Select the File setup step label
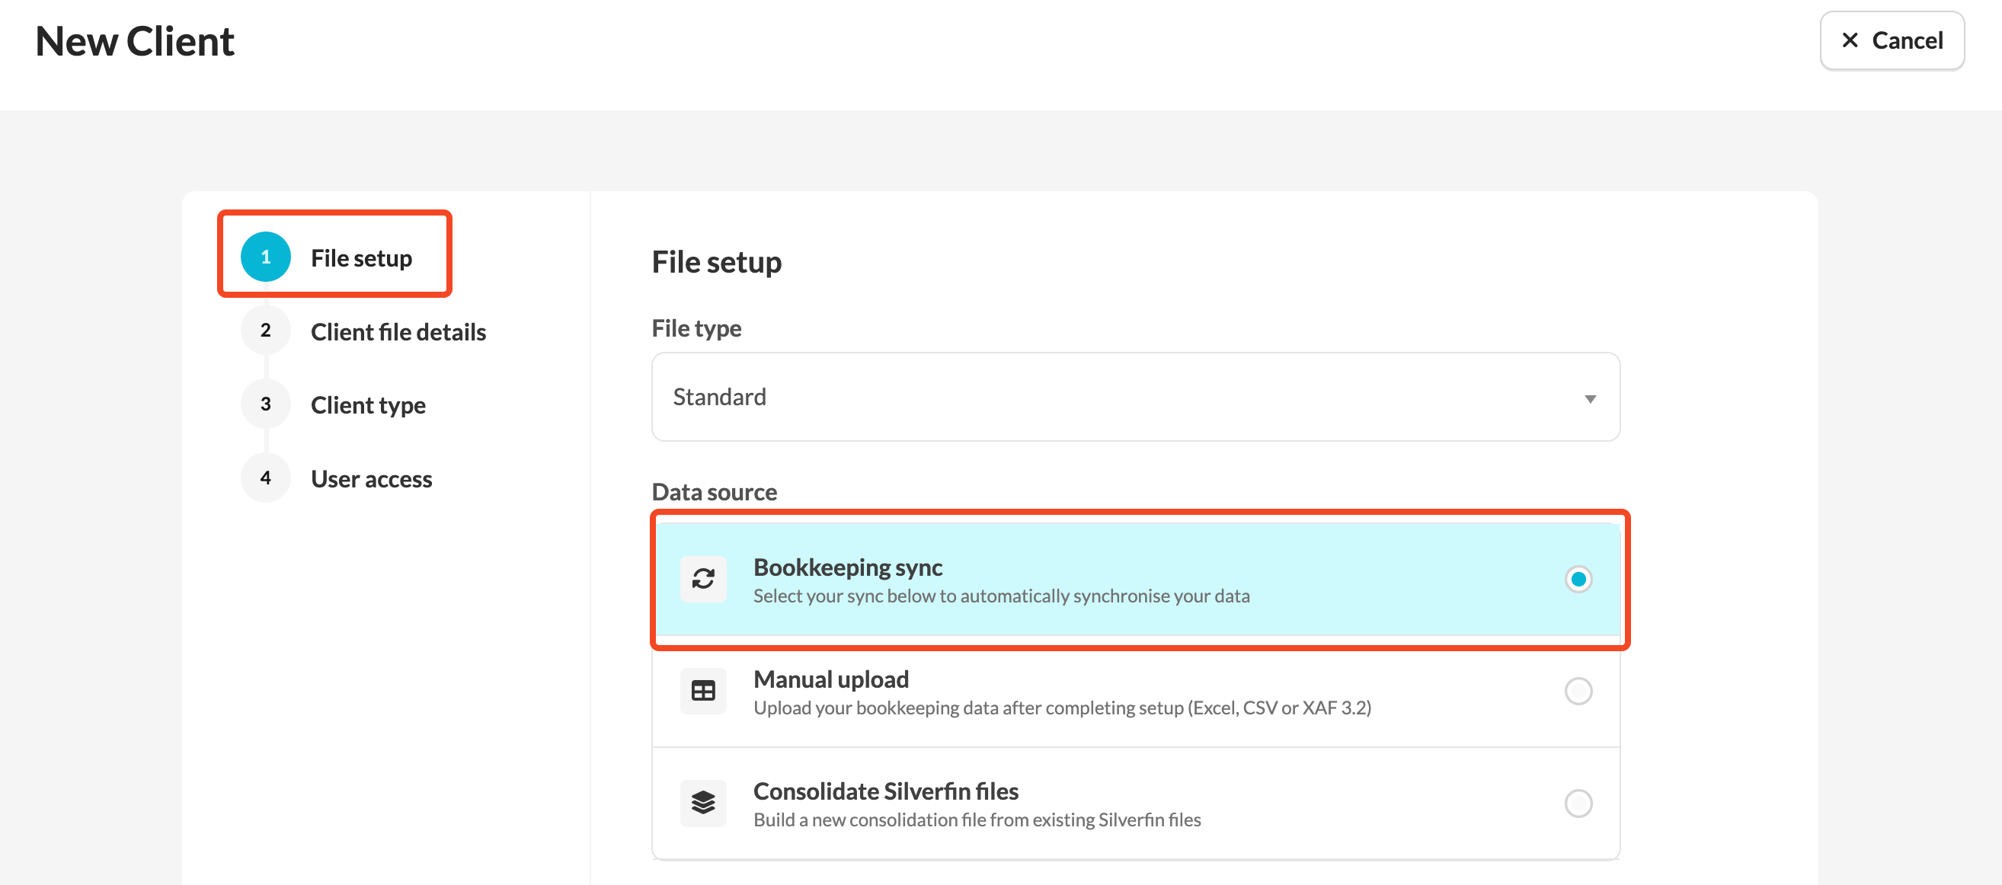The image size is (2002, 885). click(361, 258)
